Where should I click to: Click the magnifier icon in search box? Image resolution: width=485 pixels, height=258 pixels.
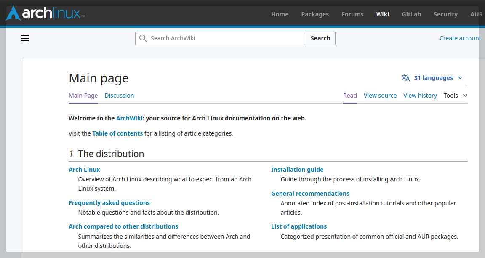coord(143,38)
